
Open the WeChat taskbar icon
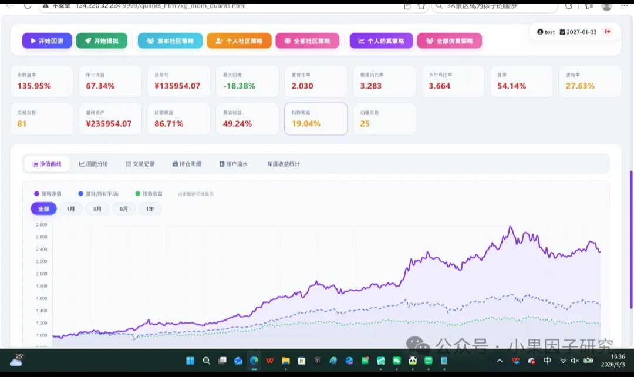point(397,361)
